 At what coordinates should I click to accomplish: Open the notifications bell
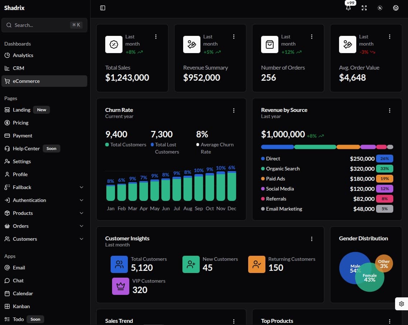tap(348, 8)
